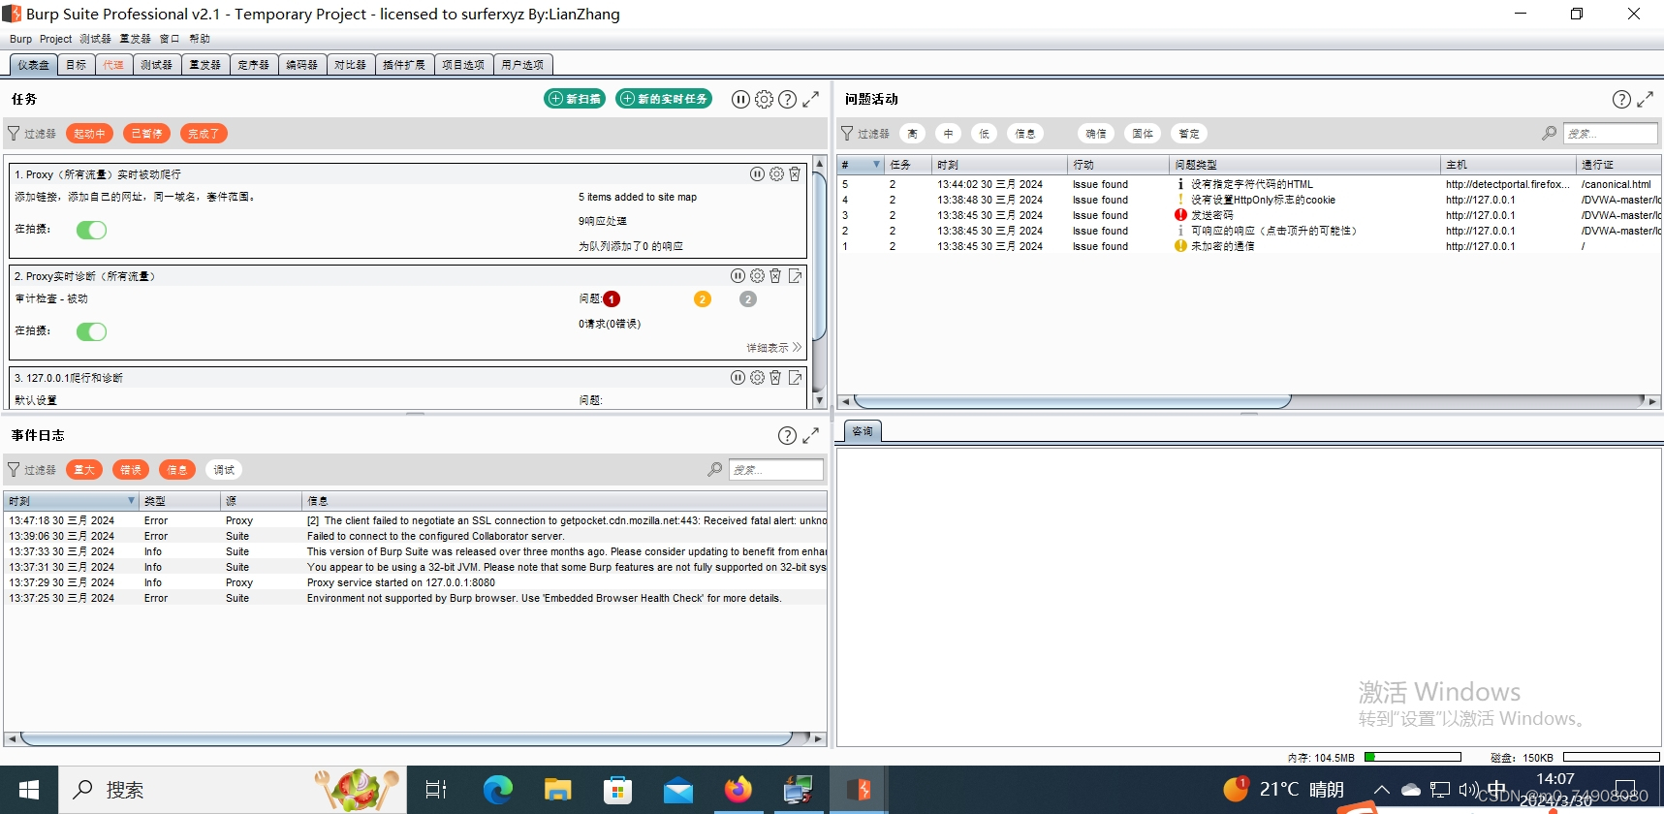The width and height of the screenshot is (1664, 814).
Task: Create 新的实时任务 live task
Action: click(x=664, y=99)
